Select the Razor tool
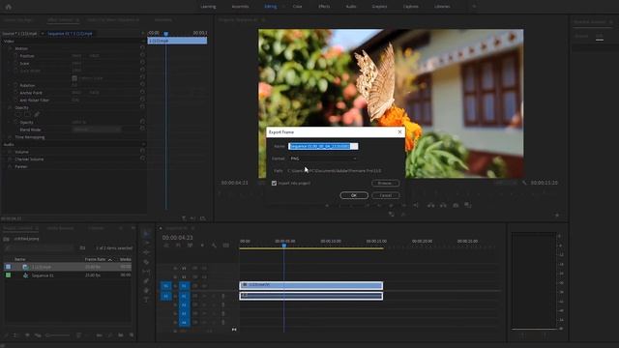Image resolution: width=619 pixels, height=348 pixels. coord(146,262)
